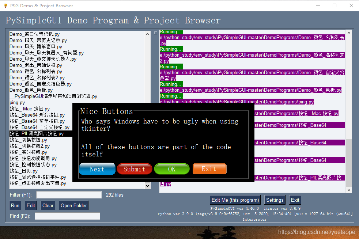This screenshot has height=239, width=359.
Task: Click output path ending 颜色_色板.py
Action: [250, 90]
